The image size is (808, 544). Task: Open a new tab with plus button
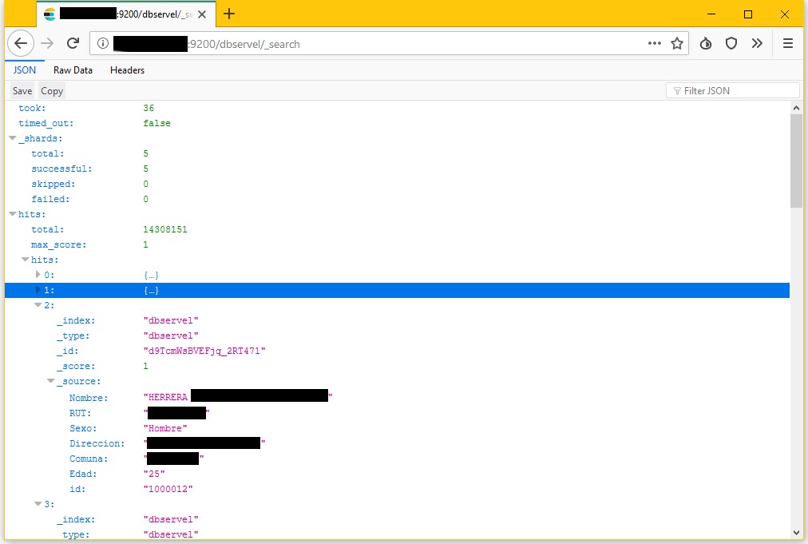pos(229,14)
